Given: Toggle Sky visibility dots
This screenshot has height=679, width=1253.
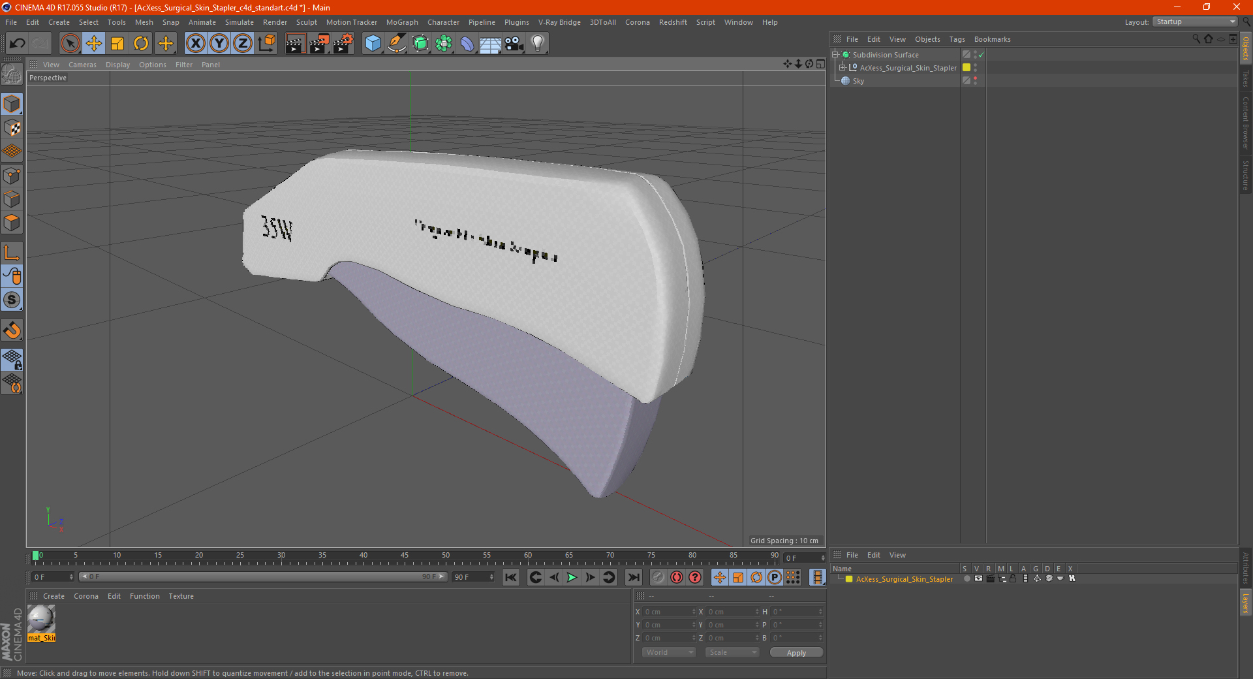Looking at the screenshot, I should (x=975, y=81).
